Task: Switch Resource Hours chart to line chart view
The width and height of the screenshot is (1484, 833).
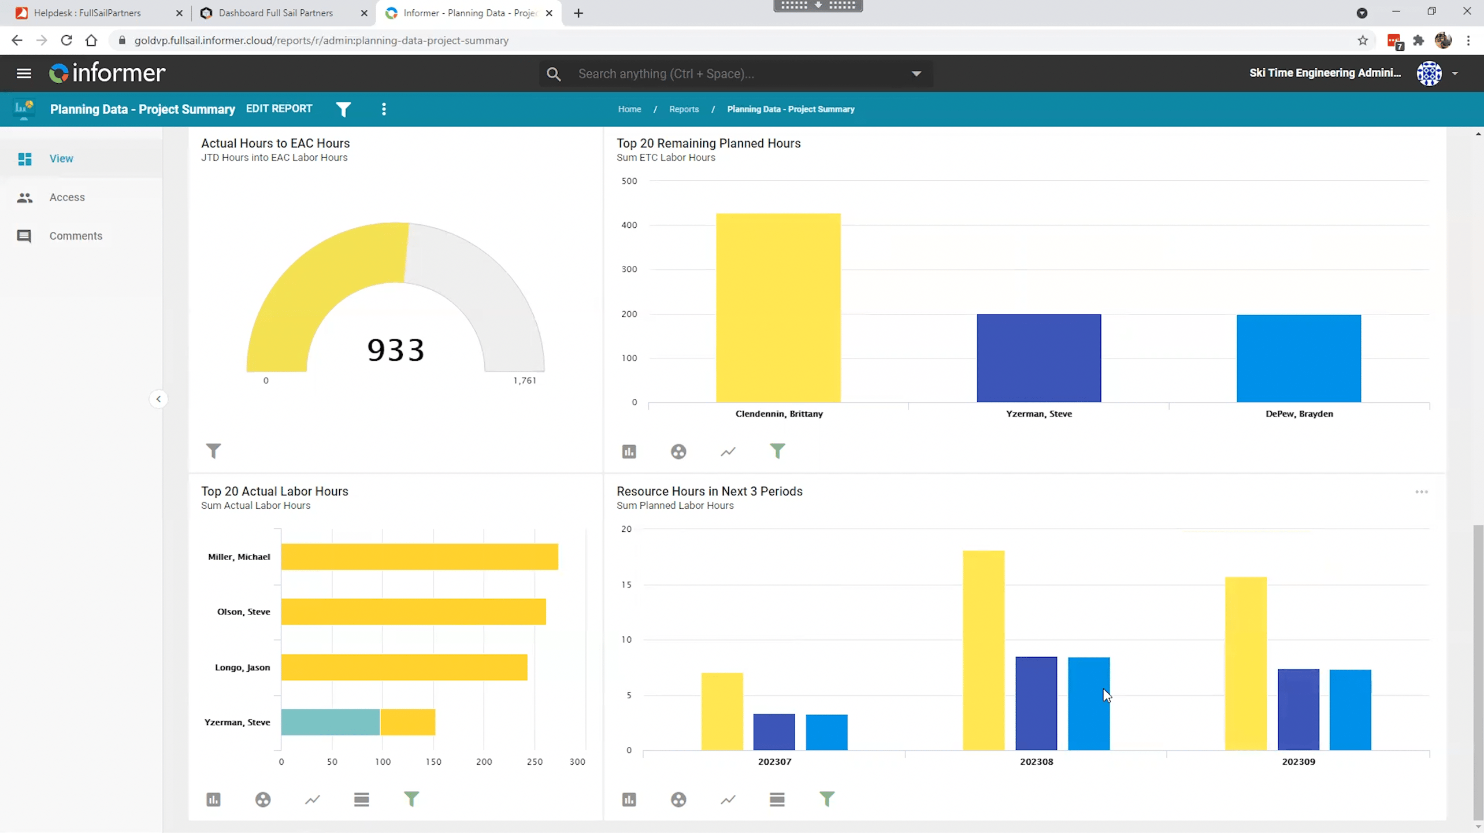Action: coord(728,799)
